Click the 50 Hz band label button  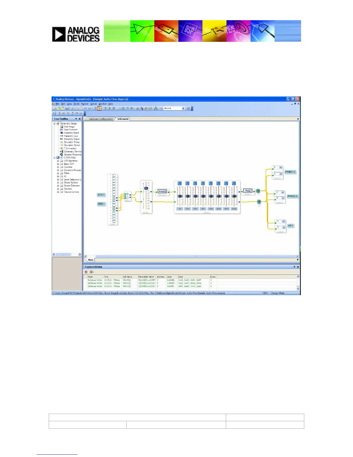point(180,209)
